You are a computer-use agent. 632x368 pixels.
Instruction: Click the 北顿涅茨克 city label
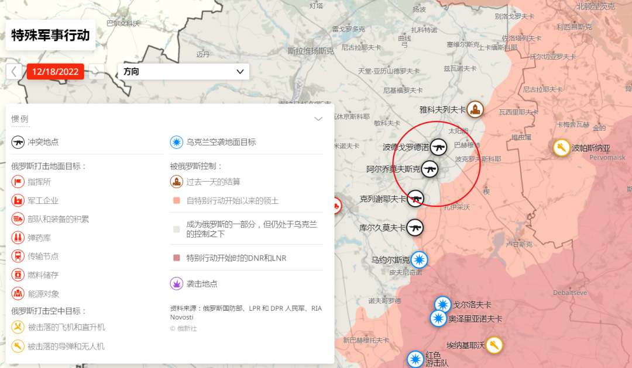tap(596, 6)
